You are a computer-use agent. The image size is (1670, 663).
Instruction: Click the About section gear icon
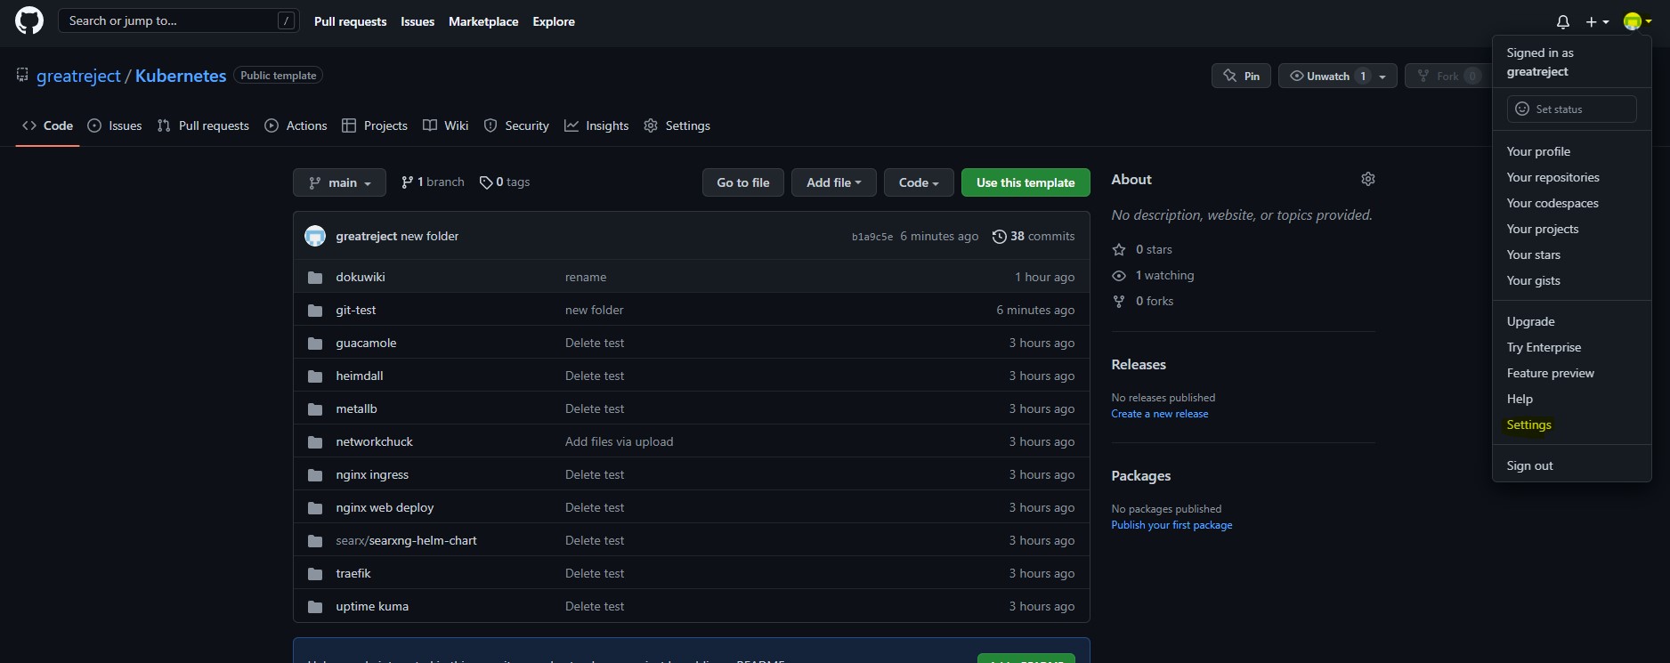[x=1367, y=179]
